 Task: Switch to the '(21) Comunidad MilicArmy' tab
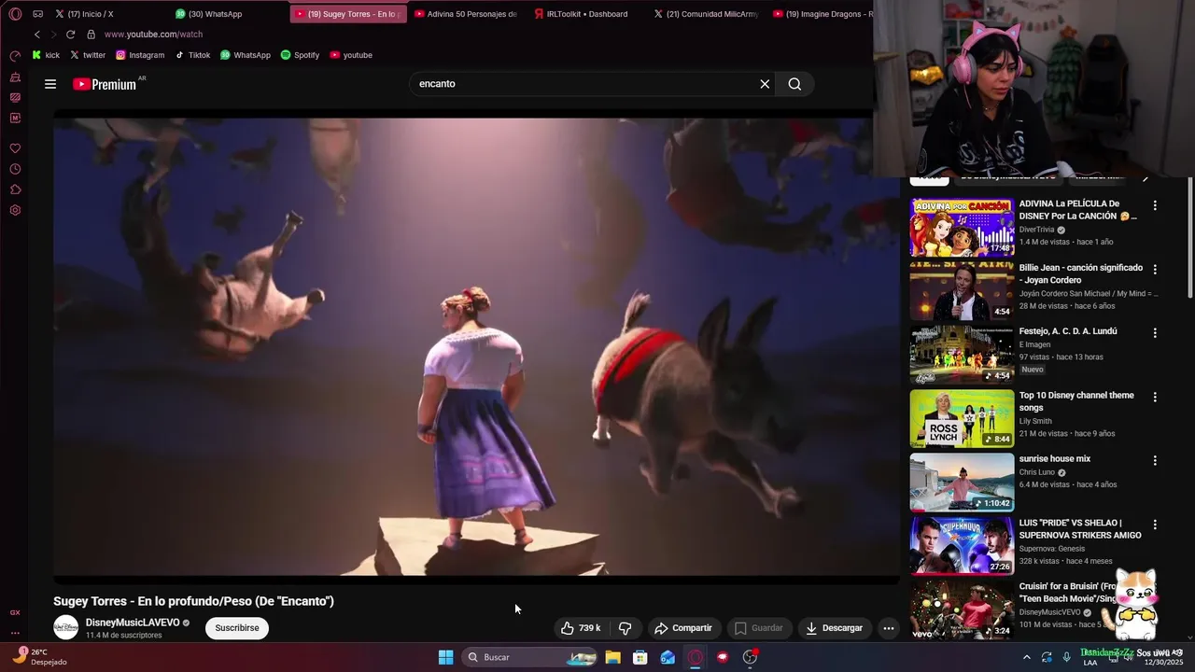(x=706, y=14)
